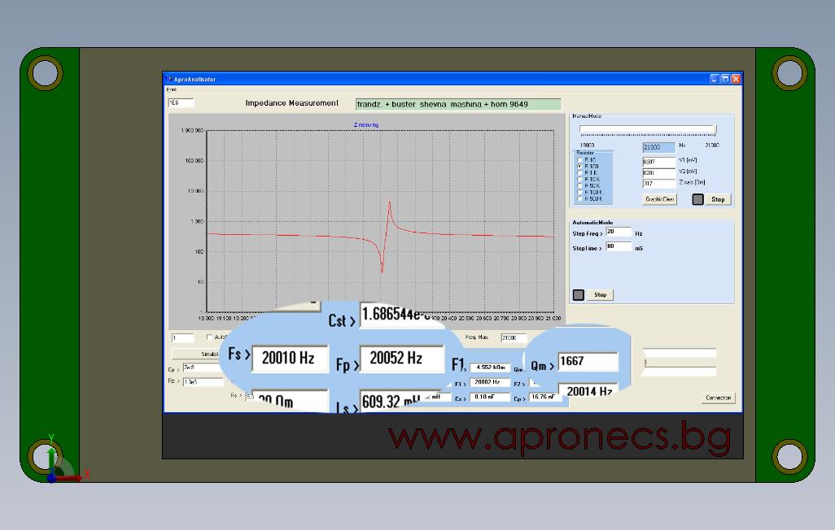
Task: Click the Manual Mode status indicator square
Action: click(697, 199)
